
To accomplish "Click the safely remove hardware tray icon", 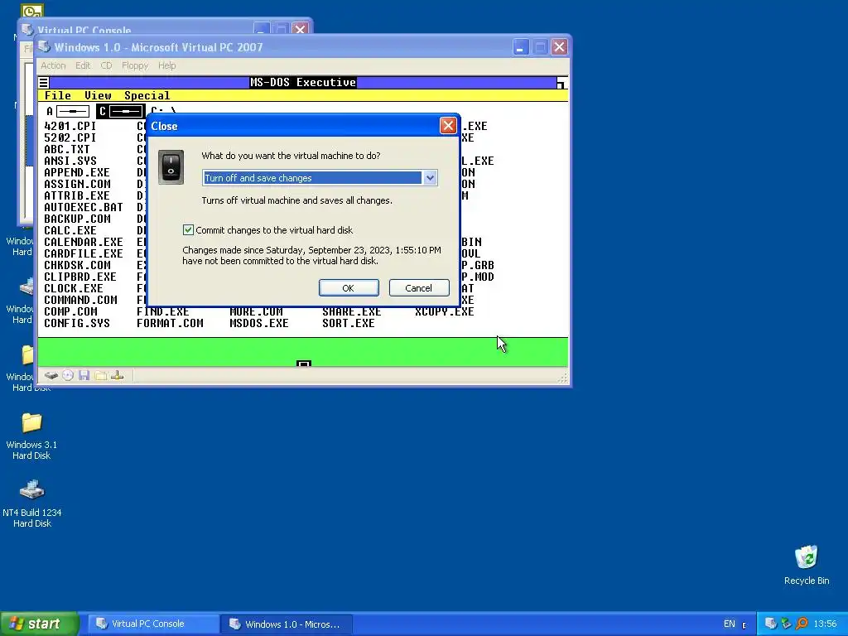I will coord(787,624).
